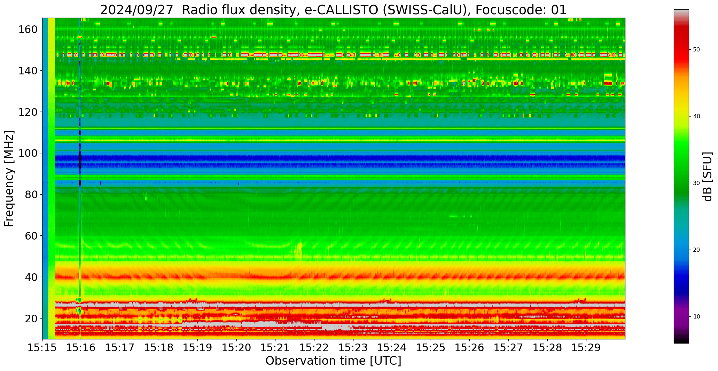Screen dimensions: 718x371
Task: Click the colorbar tick label 30
Action: (x=696, y=183)
